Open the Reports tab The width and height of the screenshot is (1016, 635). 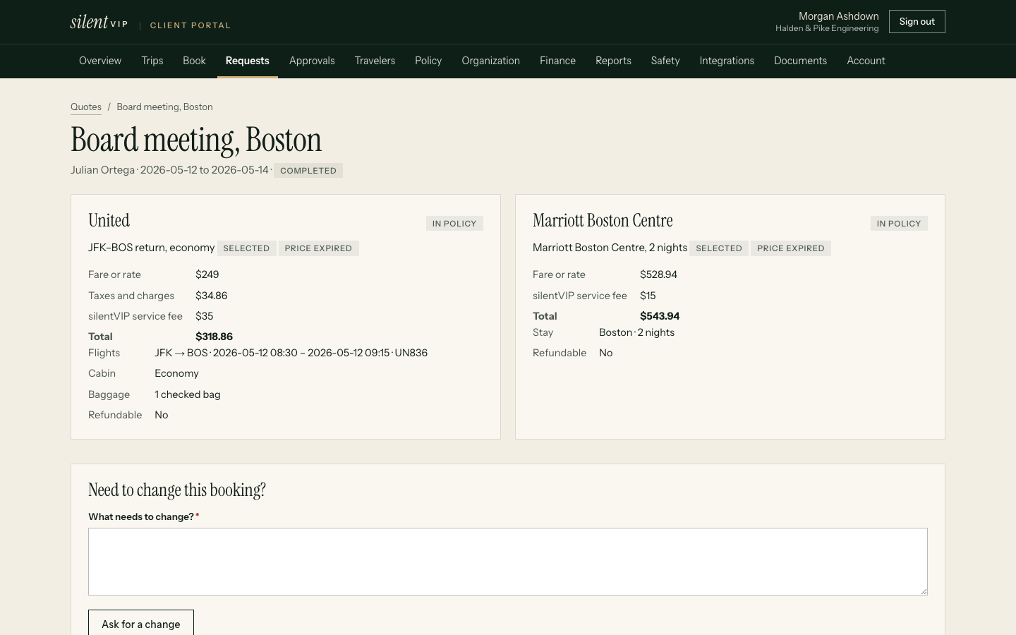pyautogui.click(x=613, y=61)
